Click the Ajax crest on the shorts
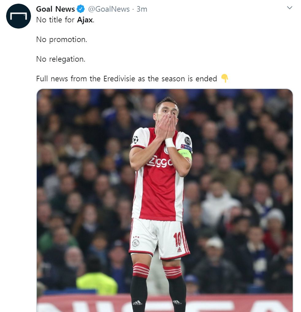This screenshot has width=301, height=312. [x=135, y=243]
